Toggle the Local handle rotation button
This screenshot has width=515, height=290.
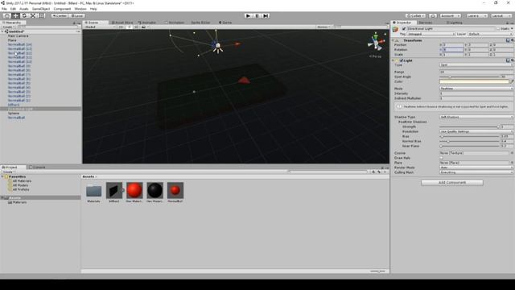pos(77,16)
